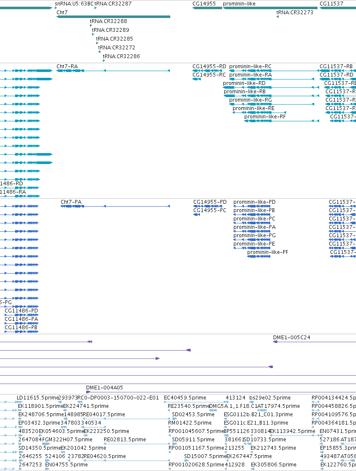Select the CG14955-RD transcript label
This screenshot has height=471, width=356.
point(210,66)
